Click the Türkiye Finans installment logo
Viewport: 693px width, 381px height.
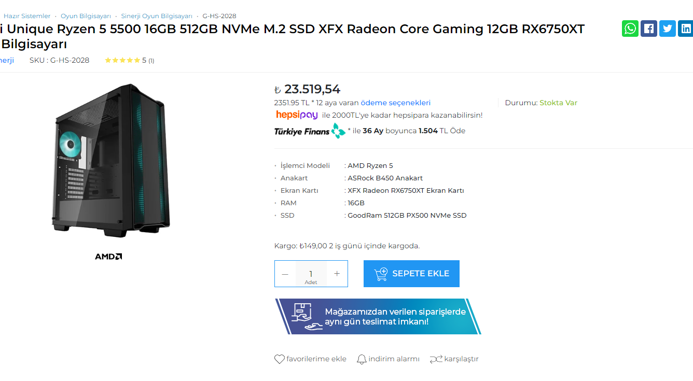pyautogui.click(x=310, y=131)
